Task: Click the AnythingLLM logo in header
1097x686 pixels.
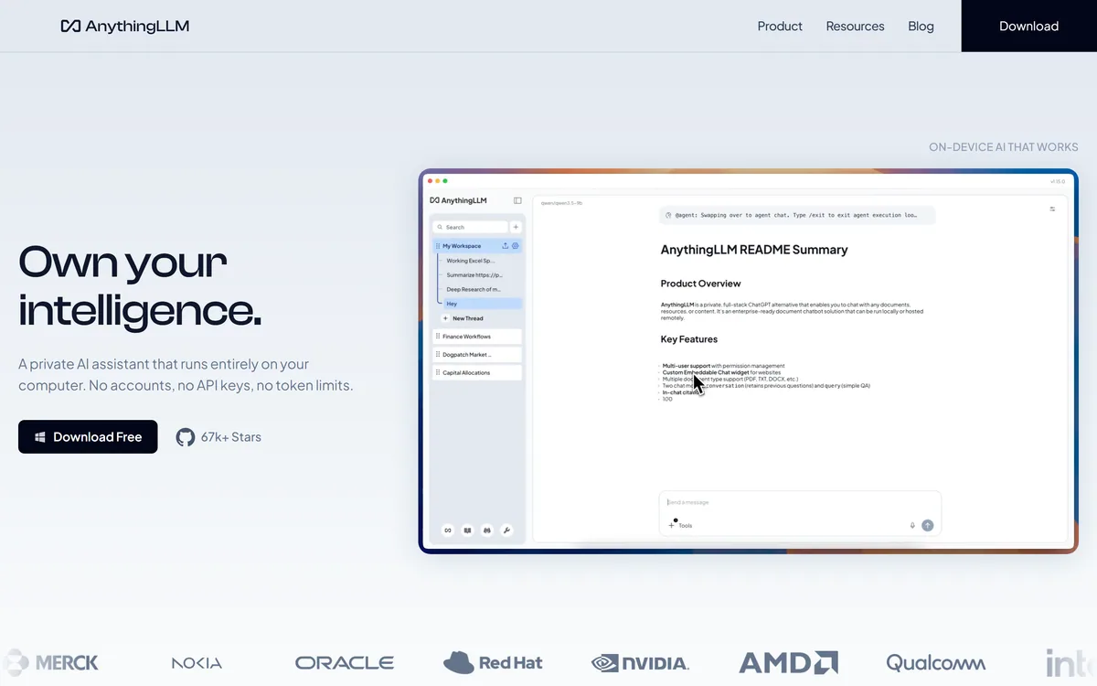Action: point(125,26)
